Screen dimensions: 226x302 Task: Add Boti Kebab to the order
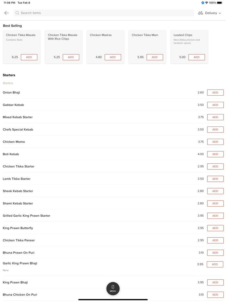tap(215, 154)
